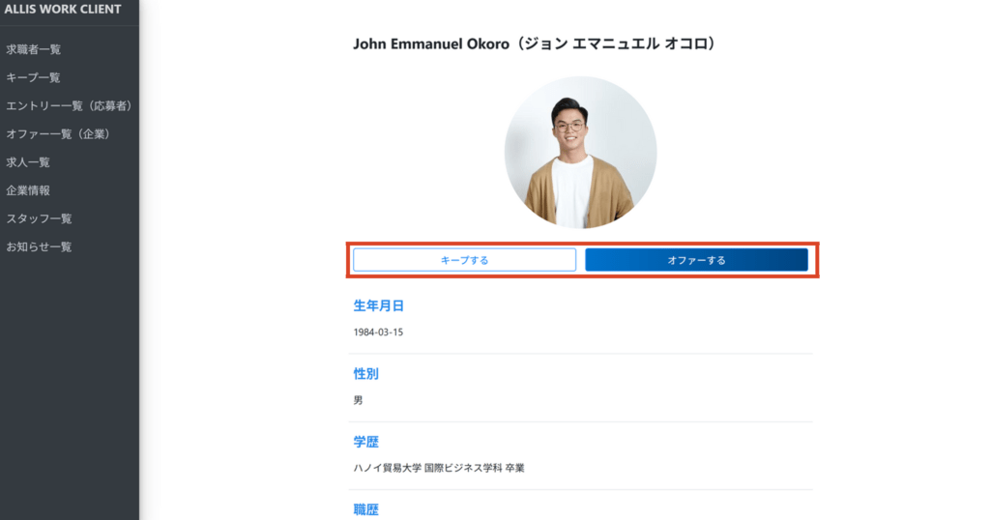Image resolution: width=990 pixels, height=520 pixels.
Task: Show スタッフ一覧 page
Action: click(39, 218)
